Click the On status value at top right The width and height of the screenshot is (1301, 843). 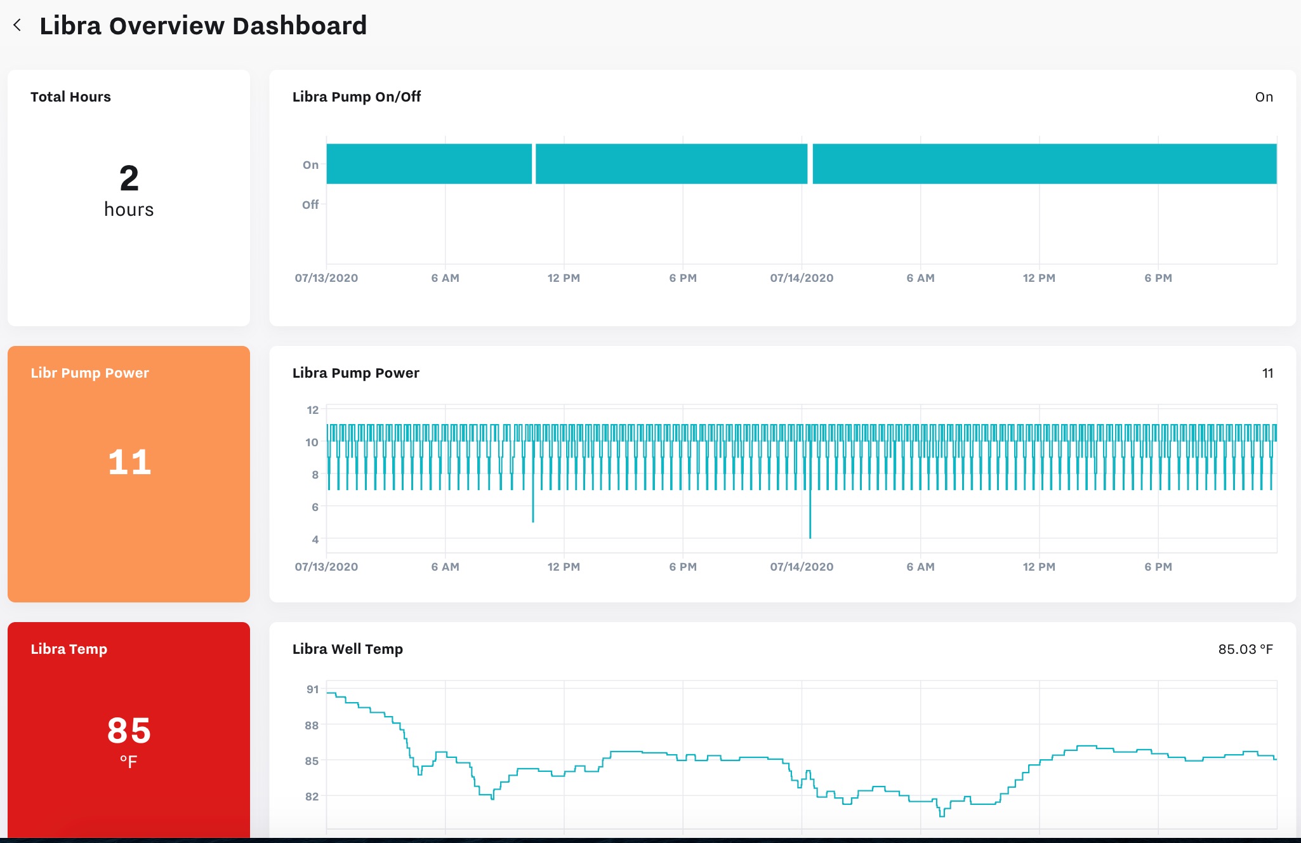click(x=1264, y=97)
